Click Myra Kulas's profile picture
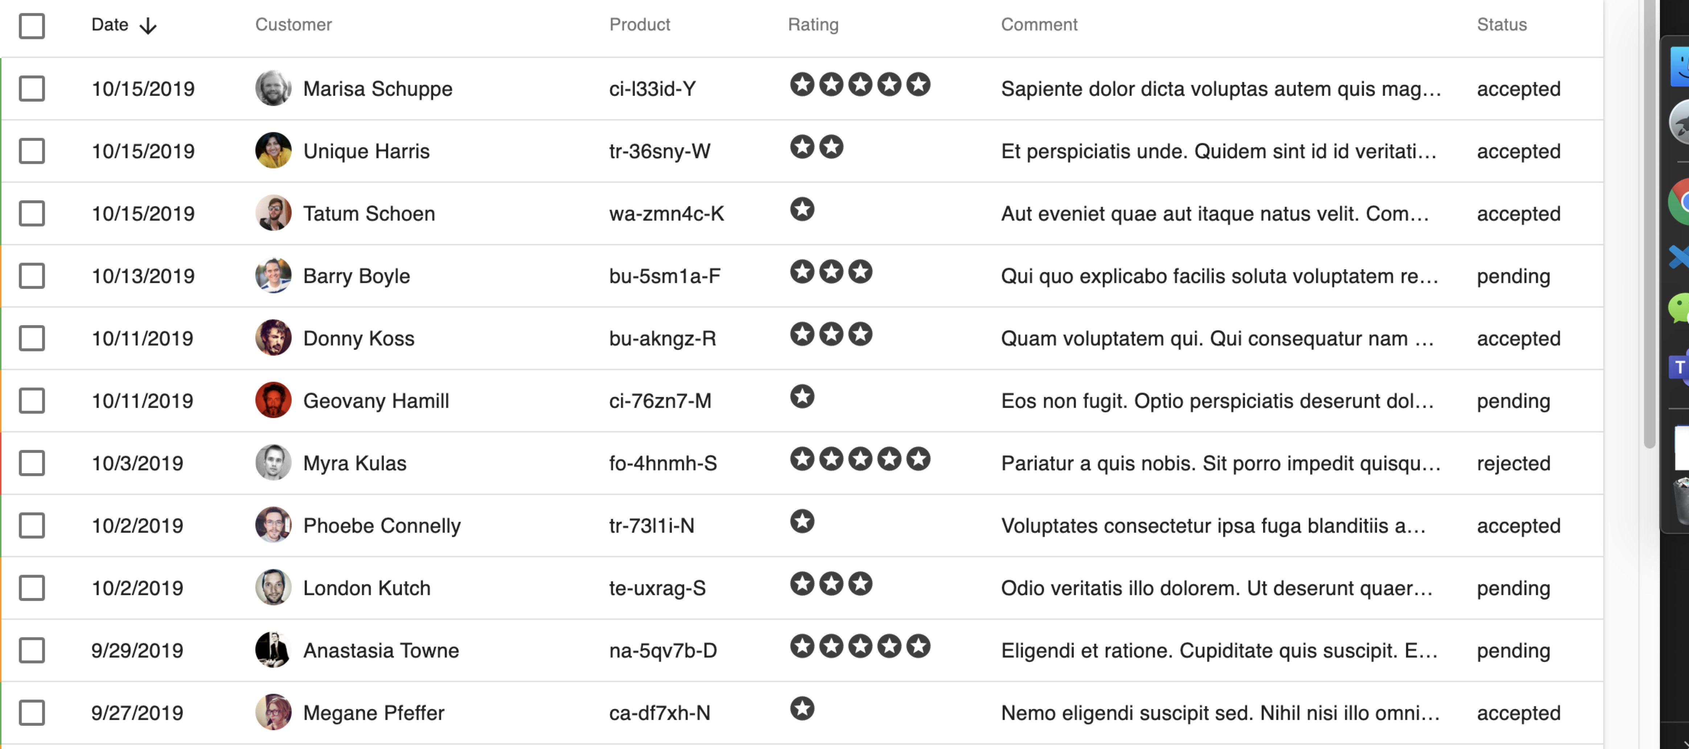1689x749 pixels. [274, 462]
